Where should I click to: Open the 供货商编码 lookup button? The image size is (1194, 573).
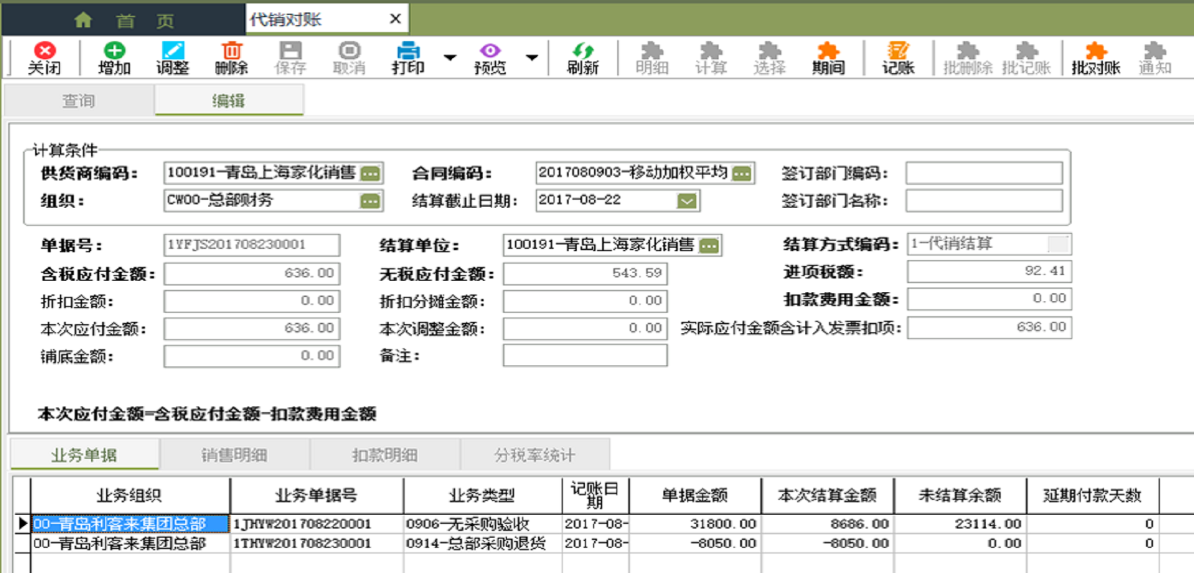tap(371, 173)
